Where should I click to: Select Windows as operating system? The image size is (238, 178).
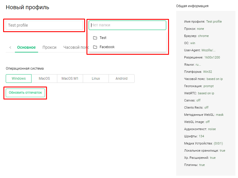19,79
